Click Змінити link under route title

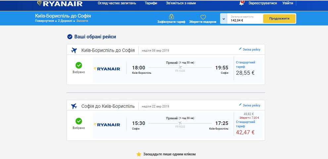coord(82,21)
